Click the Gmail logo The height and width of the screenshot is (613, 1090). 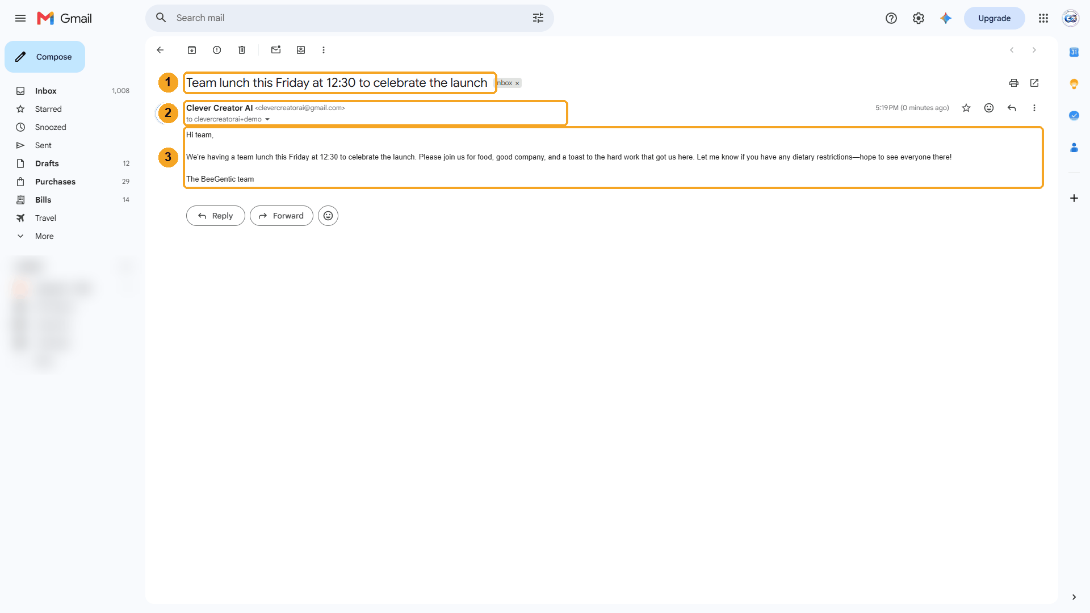64,18
